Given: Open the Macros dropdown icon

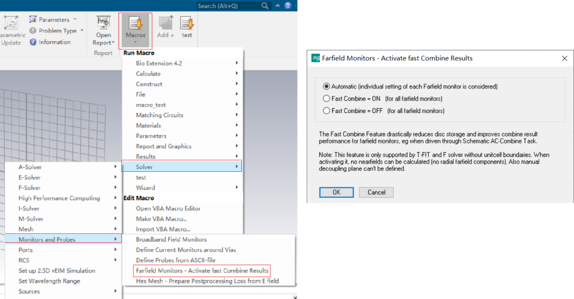Looking at the screenshot, I should 136,23.
